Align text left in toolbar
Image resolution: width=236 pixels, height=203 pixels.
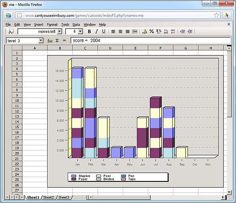[113, 31]
